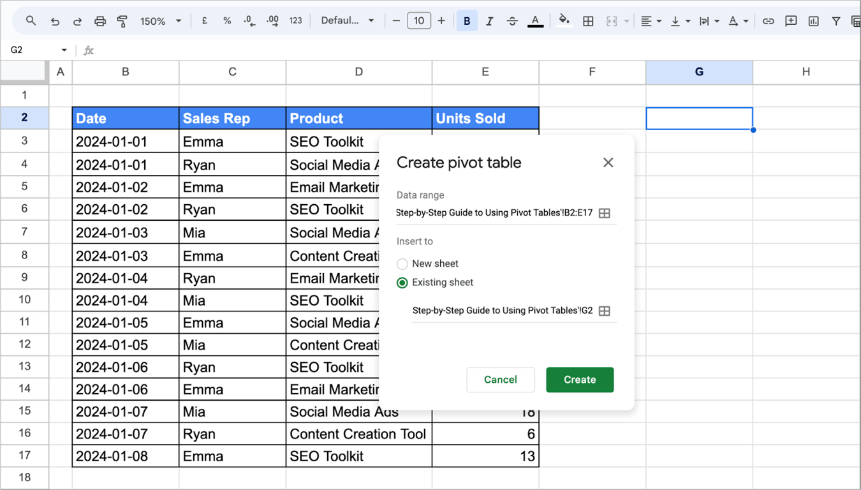Open the text color picker
This screenshot has width=861, height=490.
(536, 21)
